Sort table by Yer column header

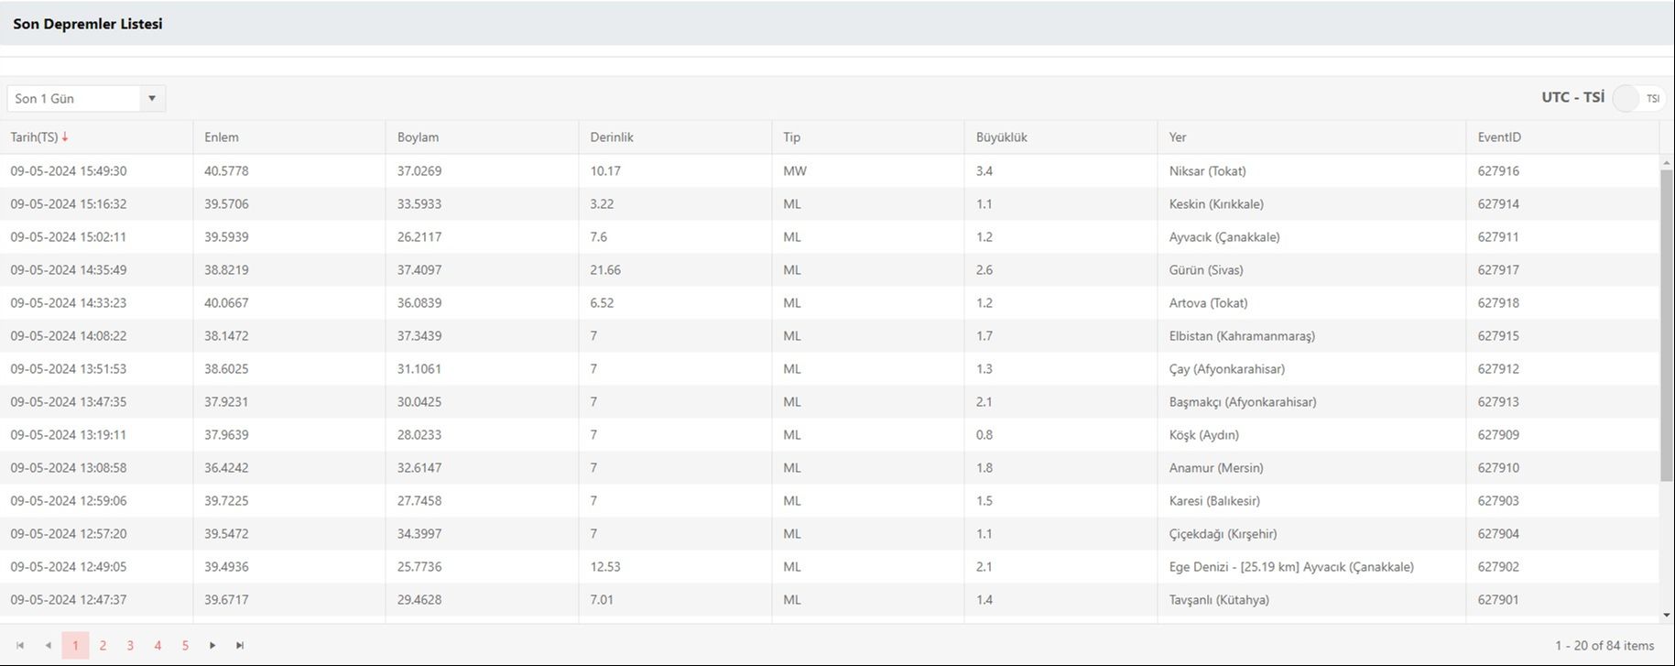click(1178, 137)
